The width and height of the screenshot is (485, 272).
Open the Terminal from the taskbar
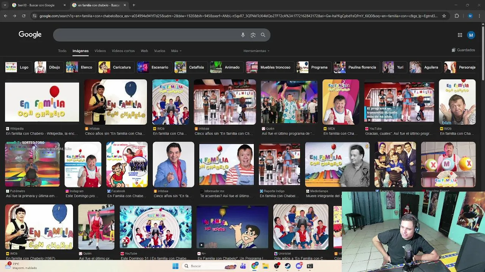coord(310,266)
